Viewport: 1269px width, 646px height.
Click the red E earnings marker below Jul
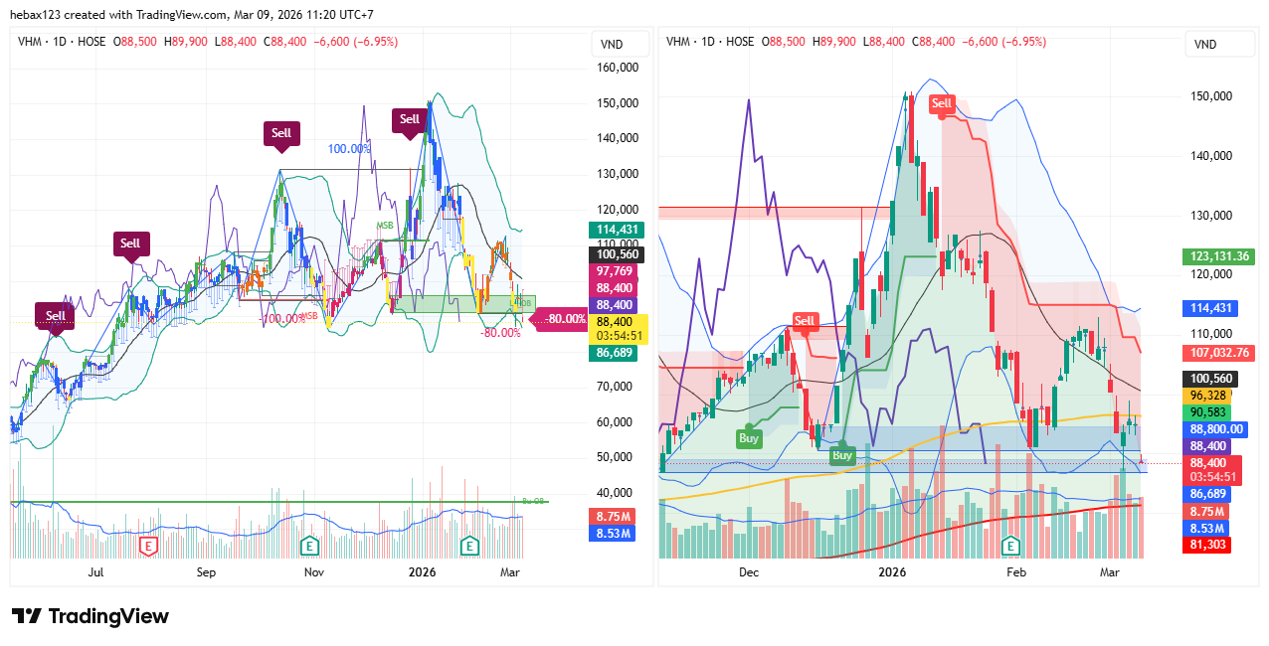coord(149,546)
